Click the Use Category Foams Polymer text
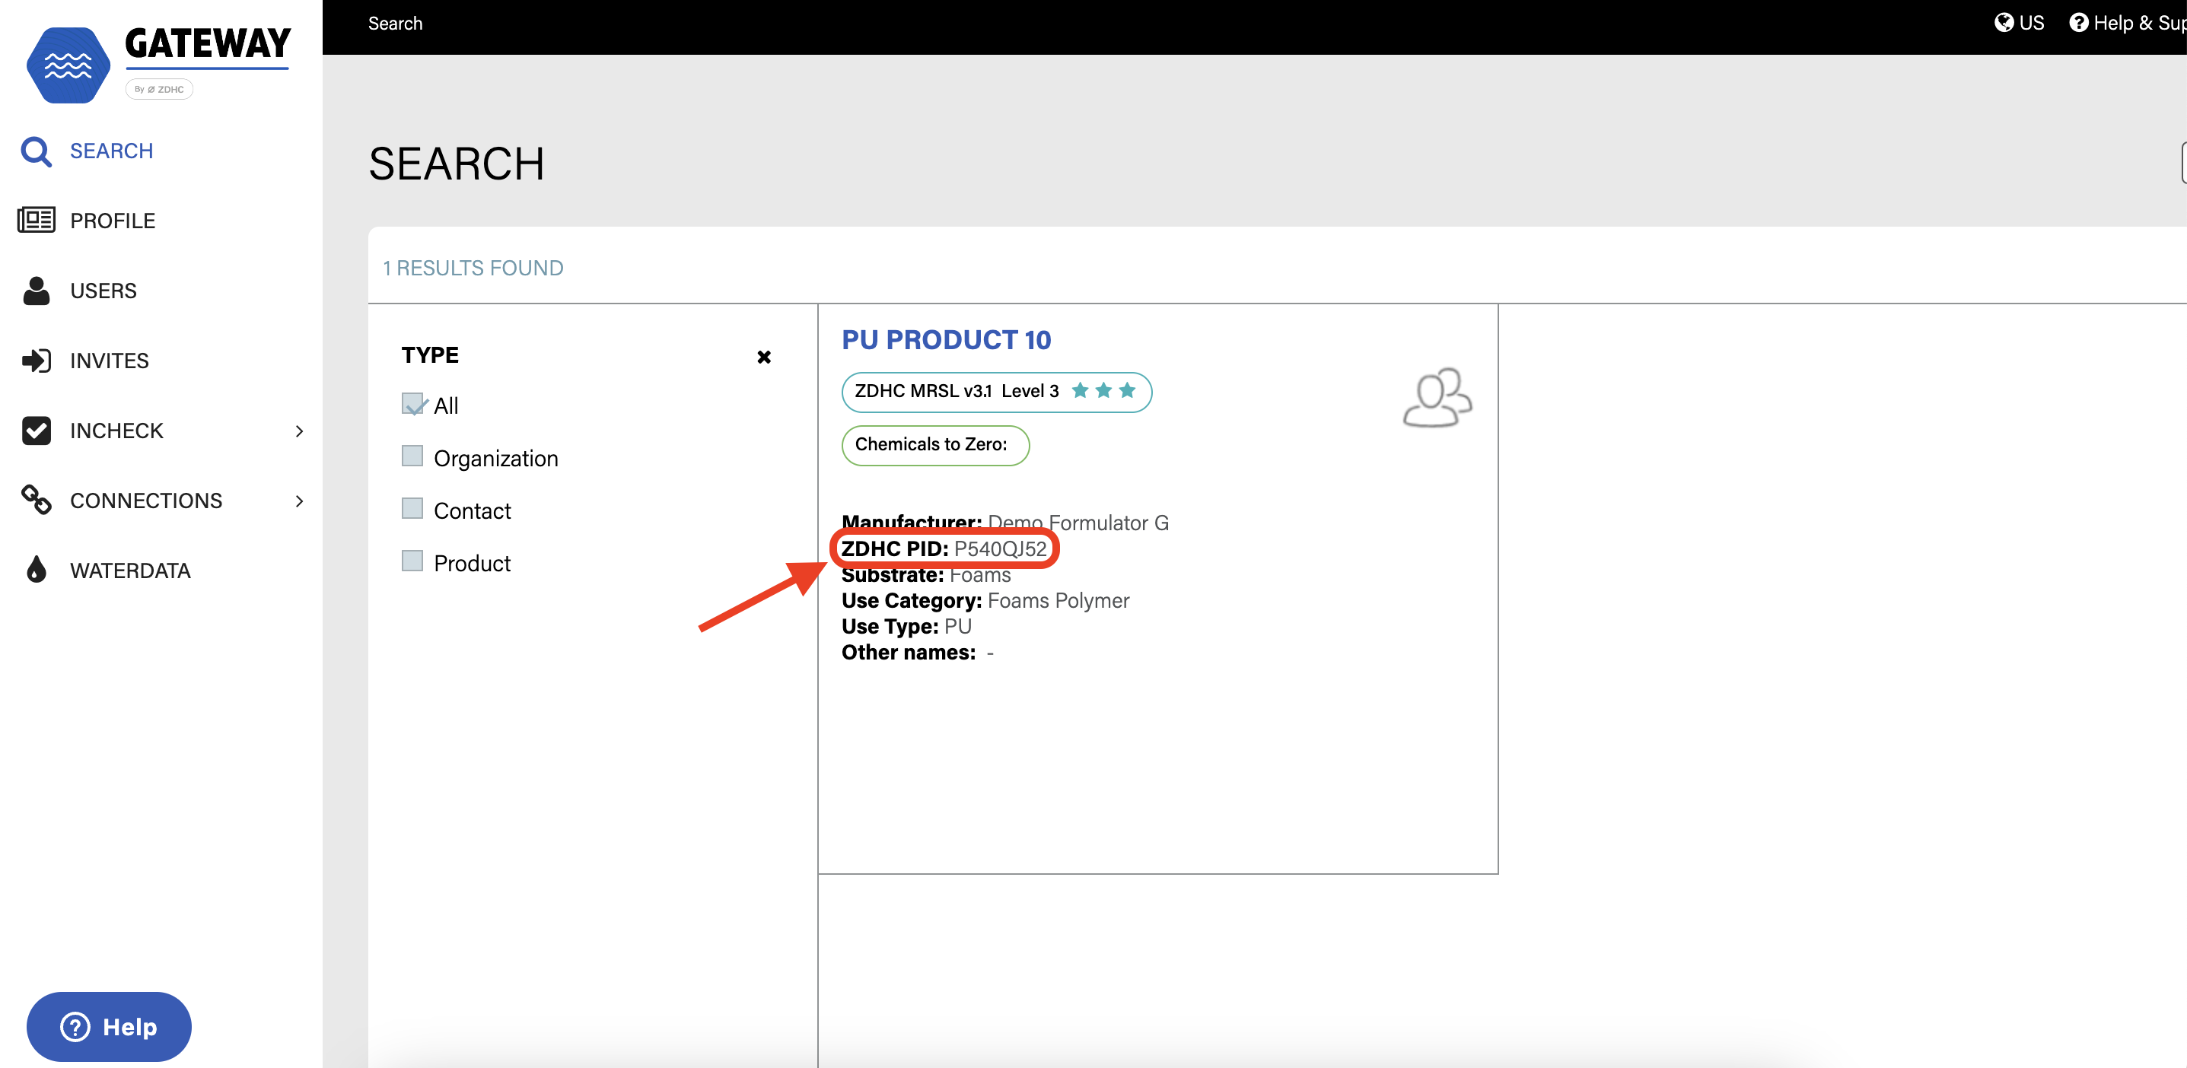 pyautogui.click(x=985, y=601)
